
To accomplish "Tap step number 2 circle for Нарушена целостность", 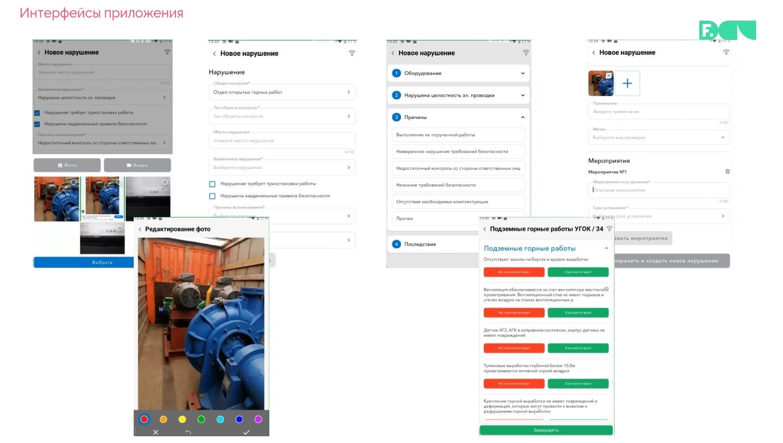I will [396, 95].
